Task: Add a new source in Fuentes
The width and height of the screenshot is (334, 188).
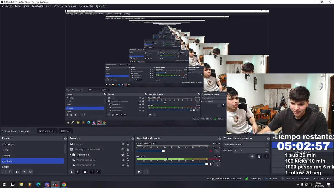Action: pyautogui.click(x=71, y=172)
